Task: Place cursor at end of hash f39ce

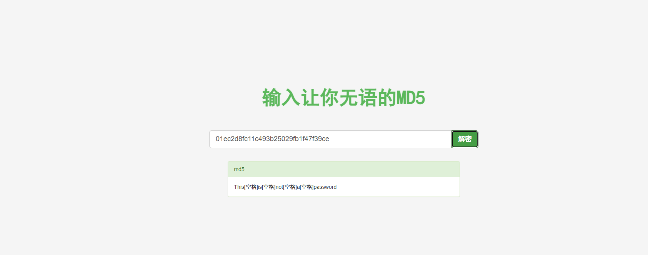Action: [329, 139]
